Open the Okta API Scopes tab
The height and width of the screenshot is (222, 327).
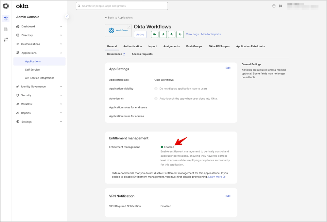[219, 46]
